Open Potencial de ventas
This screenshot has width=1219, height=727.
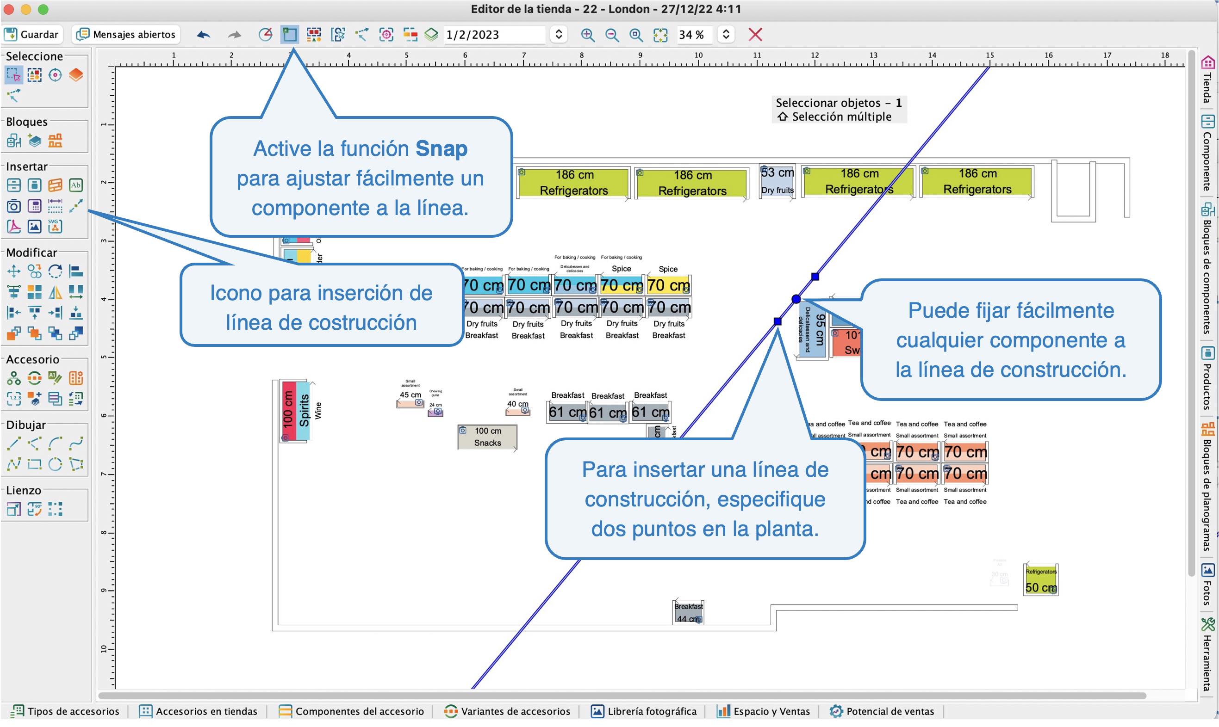882,712
